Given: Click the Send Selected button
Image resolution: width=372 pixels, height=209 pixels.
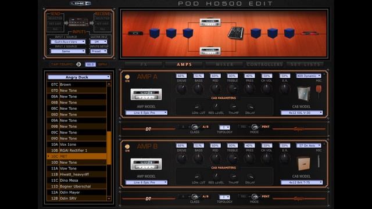Looking at the screenshot, I should (55, 18).
